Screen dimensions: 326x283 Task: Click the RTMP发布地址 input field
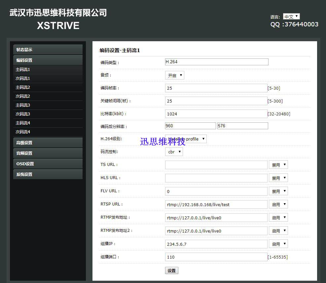216,218
